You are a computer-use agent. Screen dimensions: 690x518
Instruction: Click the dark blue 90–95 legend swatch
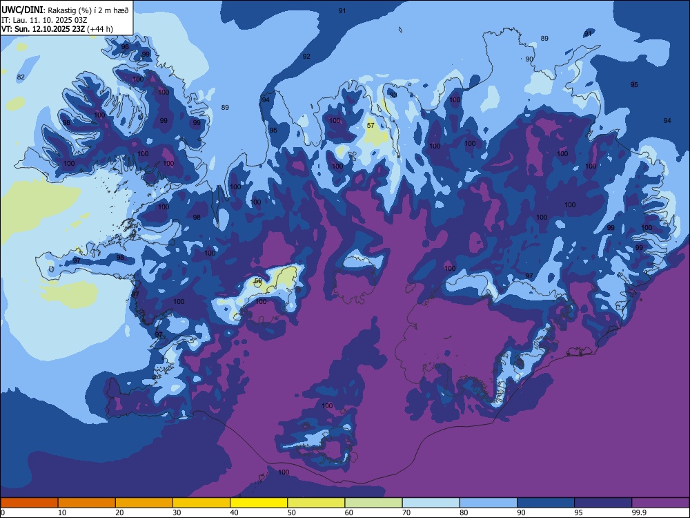click(x=546, y=503)
